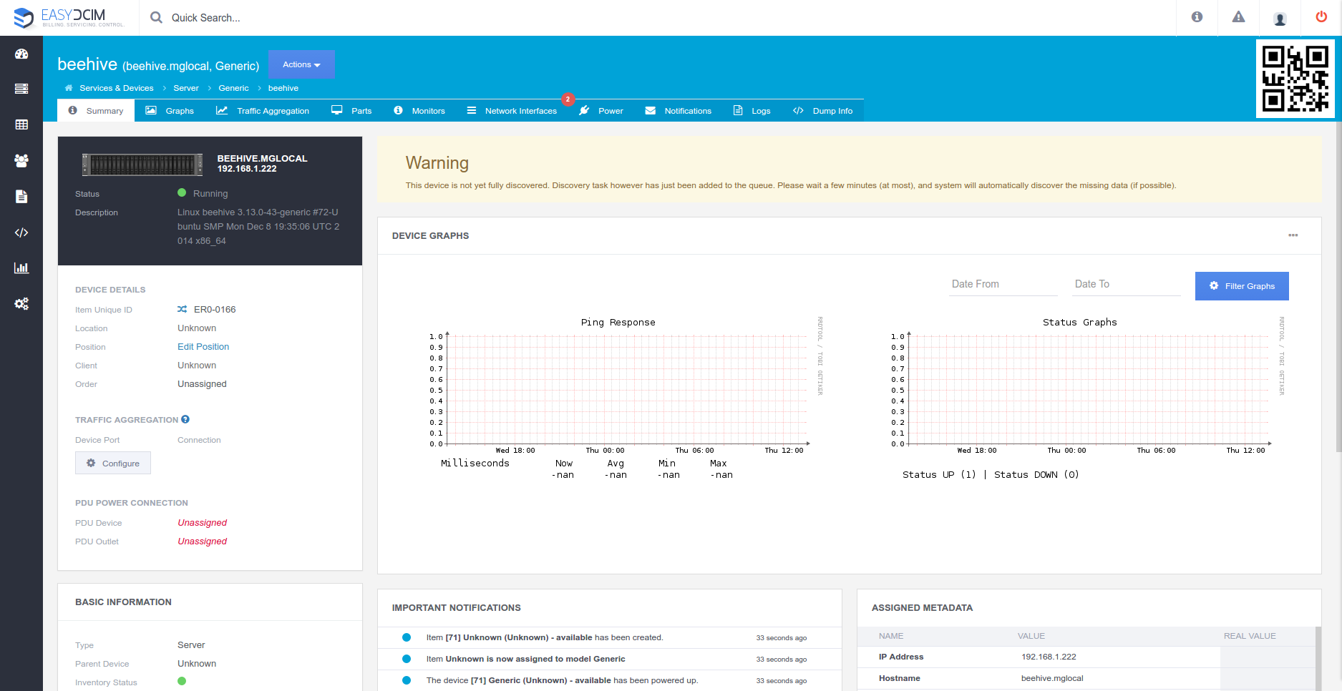Click the power logout icon
This screenshot has height=691, width=1342.
coord(1321,17)
